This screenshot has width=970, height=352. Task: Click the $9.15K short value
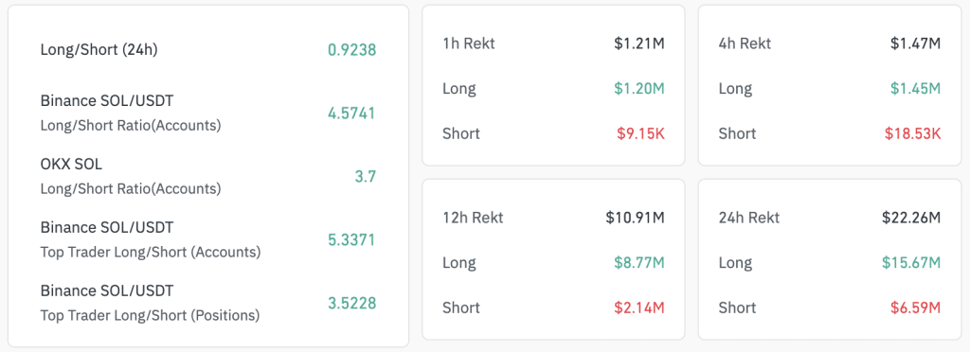(640, 133)
